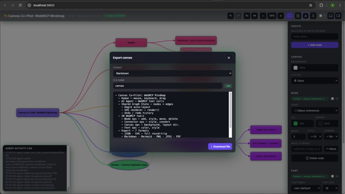The image size is (345, 194).
Task: Click the selected node chip in Node section
Action: point(310,98)
